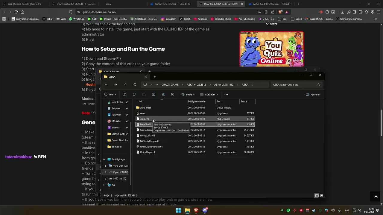Click the Brave shields icon in address bar

click(x=280, y=12)
